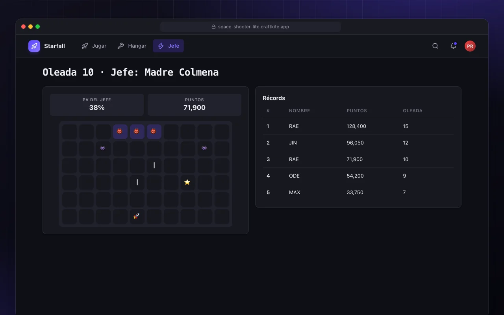The width and height of the screenshot is (504, 315).
Task: Click the rightmost red boss tile
Action: (154, 132)
